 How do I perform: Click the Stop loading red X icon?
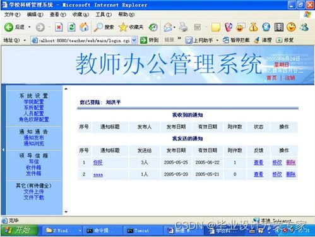point(59,27)
